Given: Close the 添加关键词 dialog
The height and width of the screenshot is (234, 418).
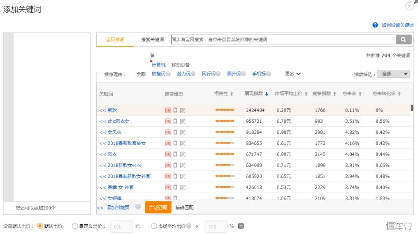Looking at the screenshot, I should pyautogui.click(x=409, y=6).
